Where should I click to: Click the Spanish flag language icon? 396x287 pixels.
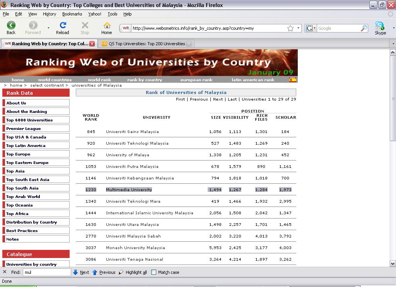(293, 80)
